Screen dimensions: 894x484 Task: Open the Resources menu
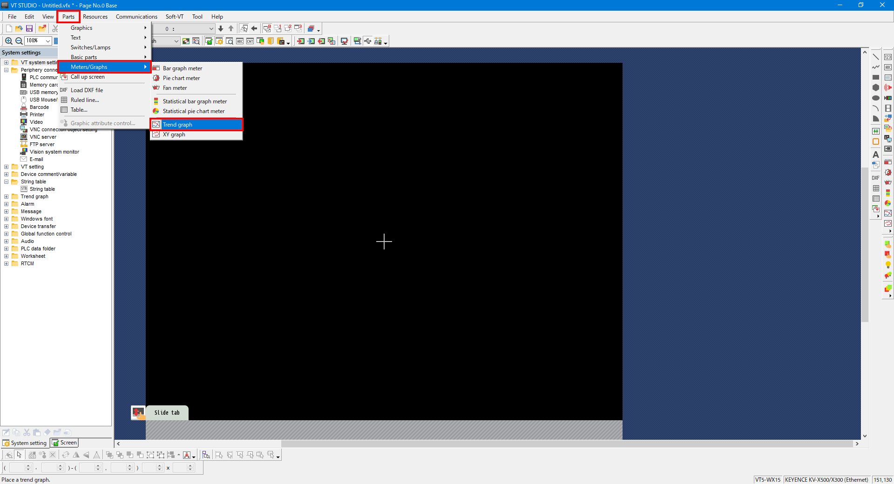tap(95, 17)
